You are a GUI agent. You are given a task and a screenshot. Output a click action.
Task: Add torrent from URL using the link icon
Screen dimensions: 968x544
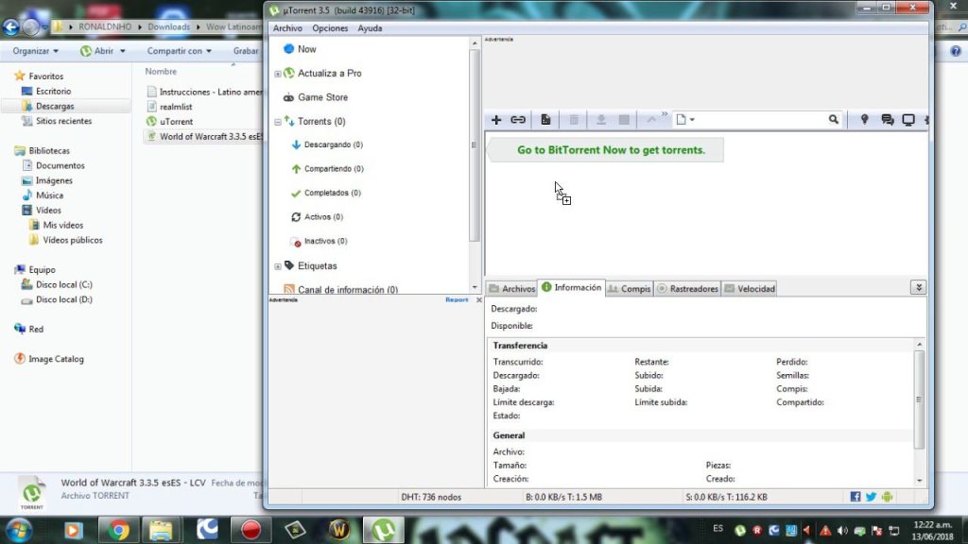(x=518, y=120)
